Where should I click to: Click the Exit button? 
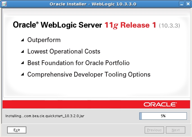(17, 130)
